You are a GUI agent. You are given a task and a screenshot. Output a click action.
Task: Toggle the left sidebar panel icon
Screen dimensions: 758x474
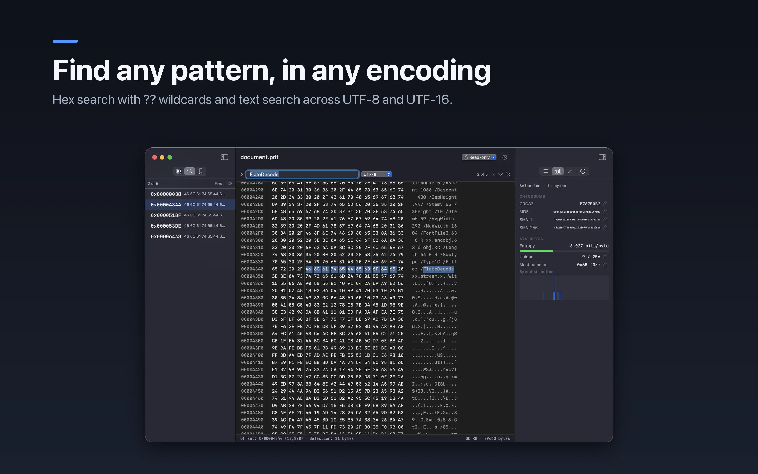(x=224, y=157)
